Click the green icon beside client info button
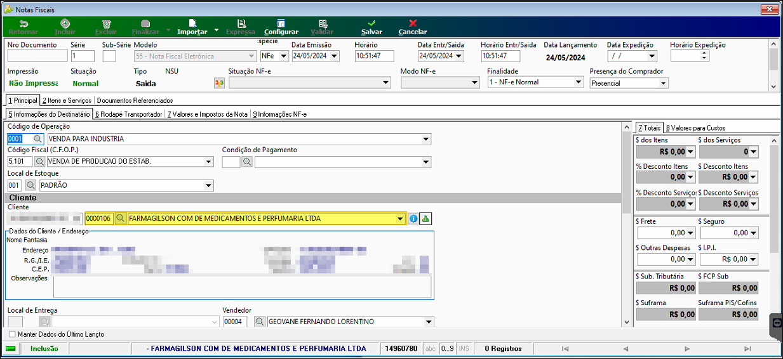The height and width of the screenshot is (359, 783). pos(425,219)
